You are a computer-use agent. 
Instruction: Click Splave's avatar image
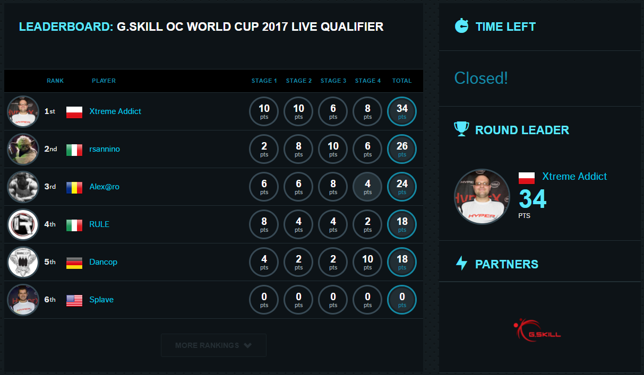pos(23,300)
